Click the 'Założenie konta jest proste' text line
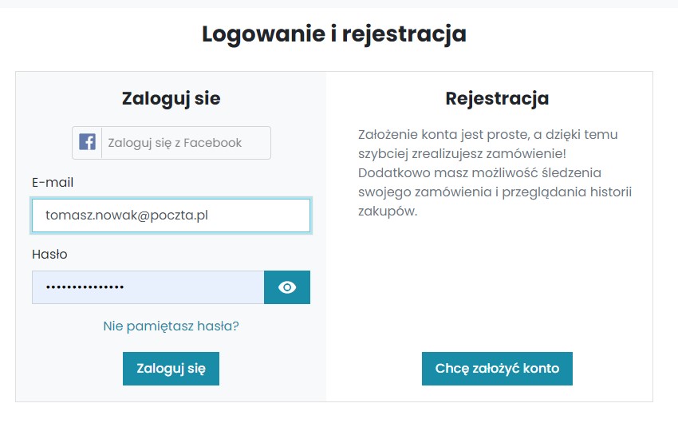The height and width of the screenshot is (423, 678). click(487, 135)
